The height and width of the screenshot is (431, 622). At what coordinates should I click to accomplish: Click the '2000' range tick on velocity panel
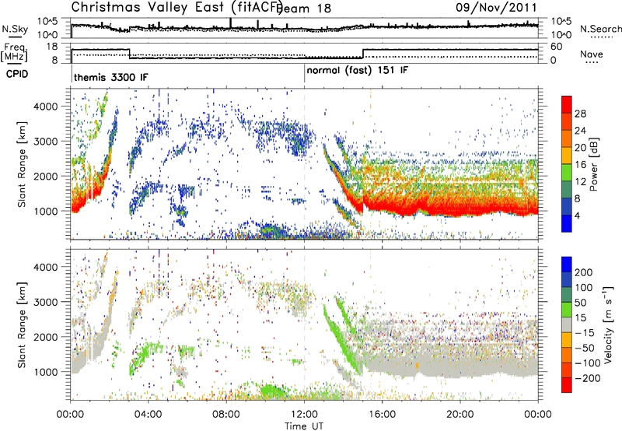[45, 337]
